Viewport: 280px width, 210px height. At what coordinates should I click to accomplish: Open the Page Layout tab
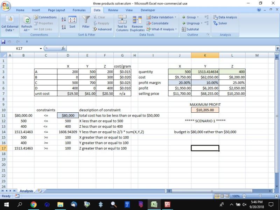click(x=56, y=10)
